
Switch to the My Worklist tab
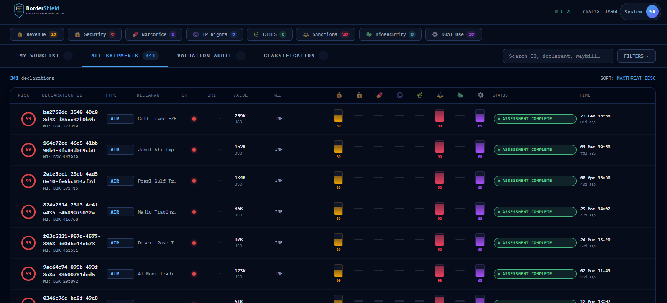46,56
